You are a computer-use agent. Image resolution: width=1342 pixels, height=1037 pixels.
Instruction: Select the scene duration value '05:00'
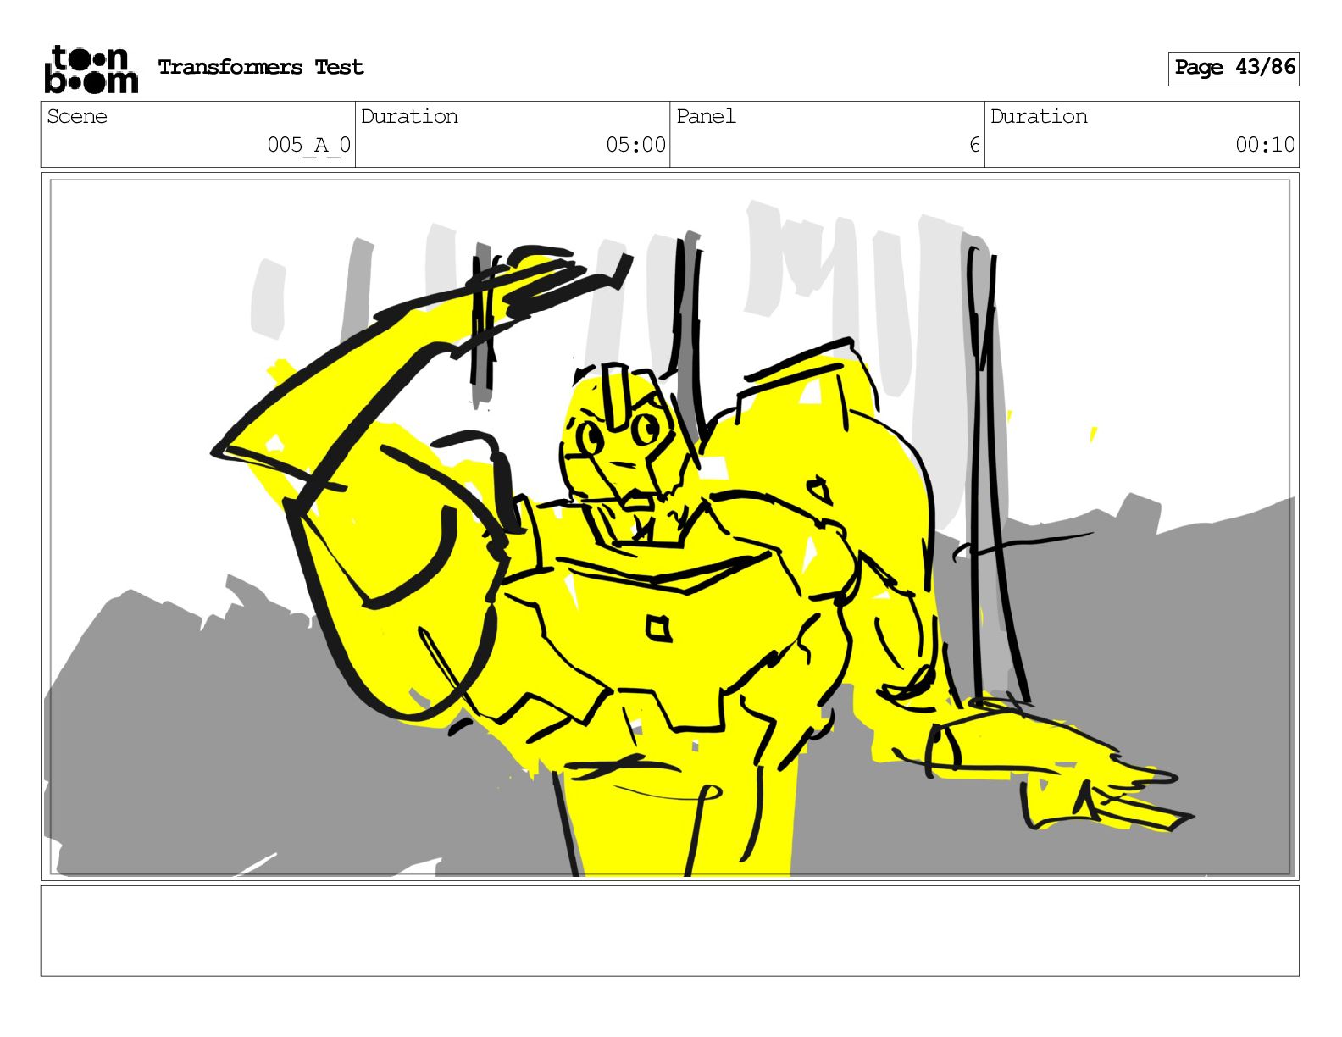(635, 145)
